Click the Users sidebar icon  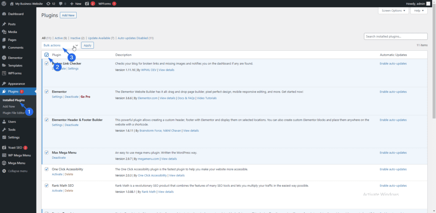4,122
